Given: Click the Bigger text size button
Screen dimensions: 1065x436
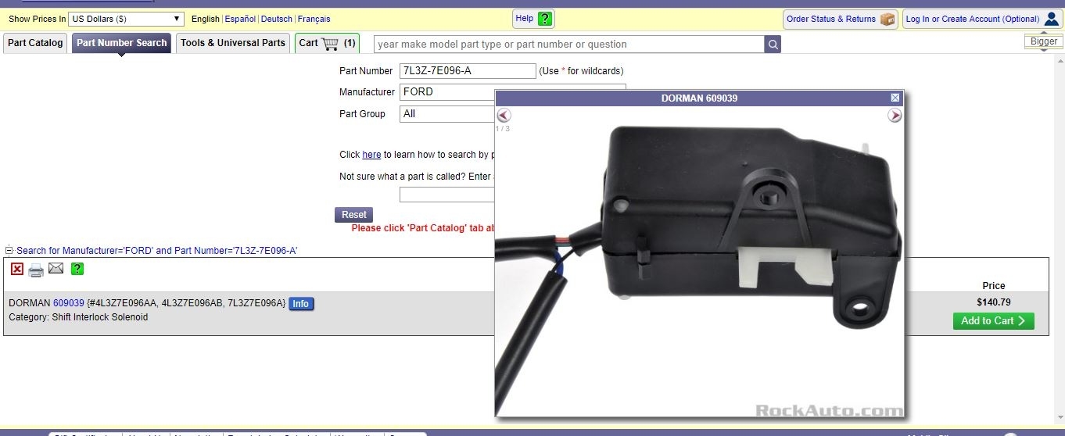Looking at the screenshot, I should [x=1043, y=41].
